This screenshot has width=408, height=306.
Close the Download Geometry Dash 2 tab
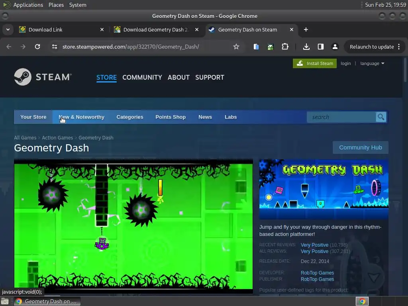coord(197,29)
